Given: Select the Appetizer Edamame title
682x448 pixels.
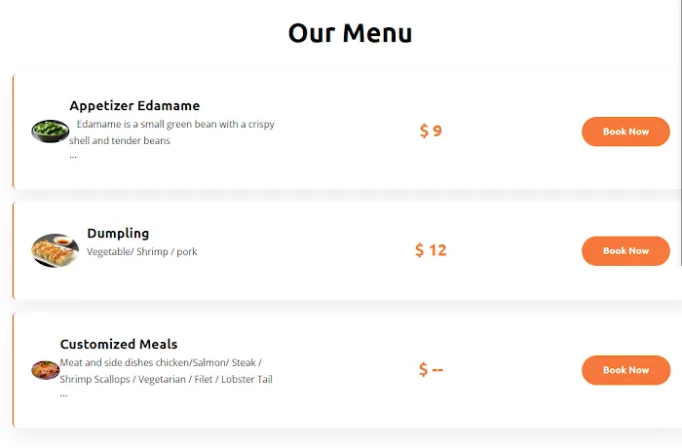Looking at the screenshot, I should (134, 105).
